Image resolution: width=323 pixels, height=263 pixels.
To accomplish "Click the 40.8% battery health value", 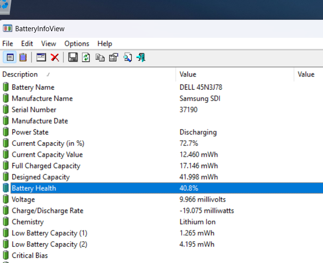I will [189, 188].
